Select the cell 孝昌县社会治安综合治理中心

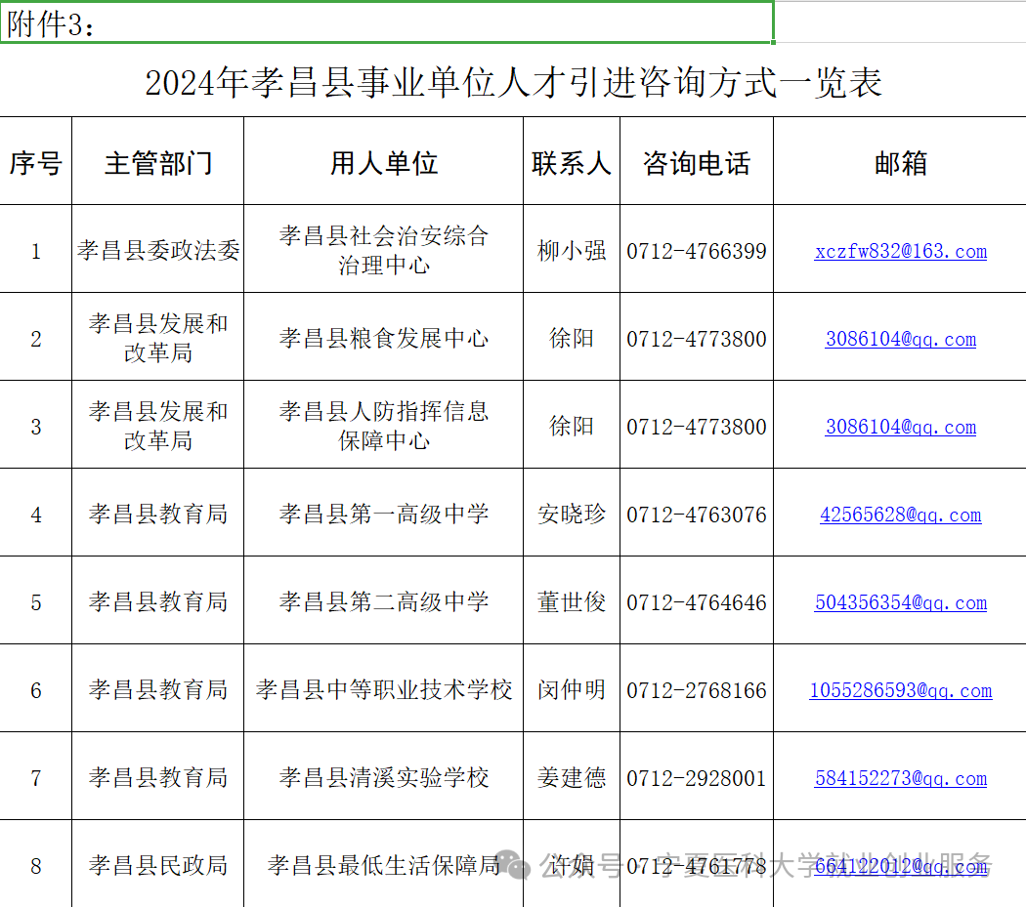tap(383, 249)
